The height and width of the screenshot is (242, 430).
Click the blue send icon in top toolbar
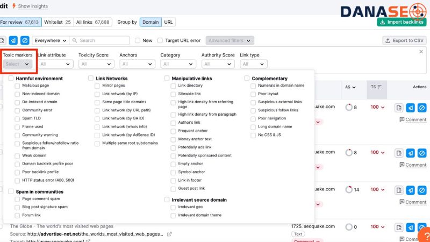tap(13, 40)
